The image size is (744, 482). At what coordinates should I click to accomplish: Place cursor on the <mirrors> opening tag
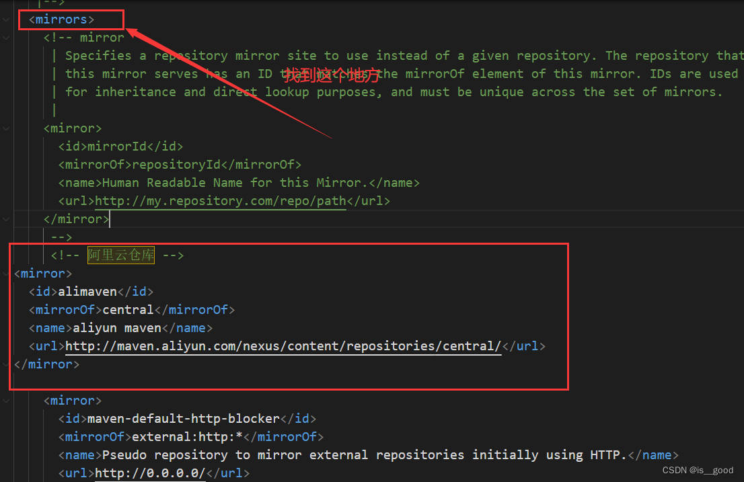point(62,19)
